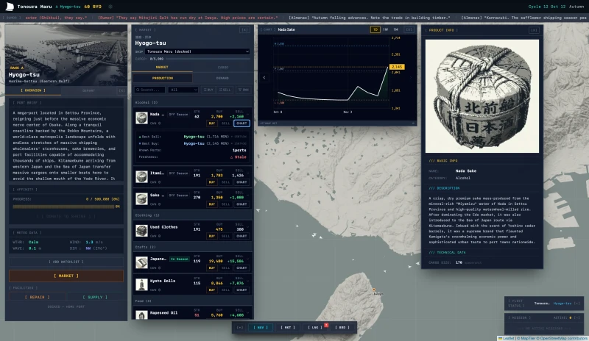Image resolution: width=589 pixels, height=341 pixels.
Task: Click the orange MARKET button in port panel
Action: click(66, 276)
